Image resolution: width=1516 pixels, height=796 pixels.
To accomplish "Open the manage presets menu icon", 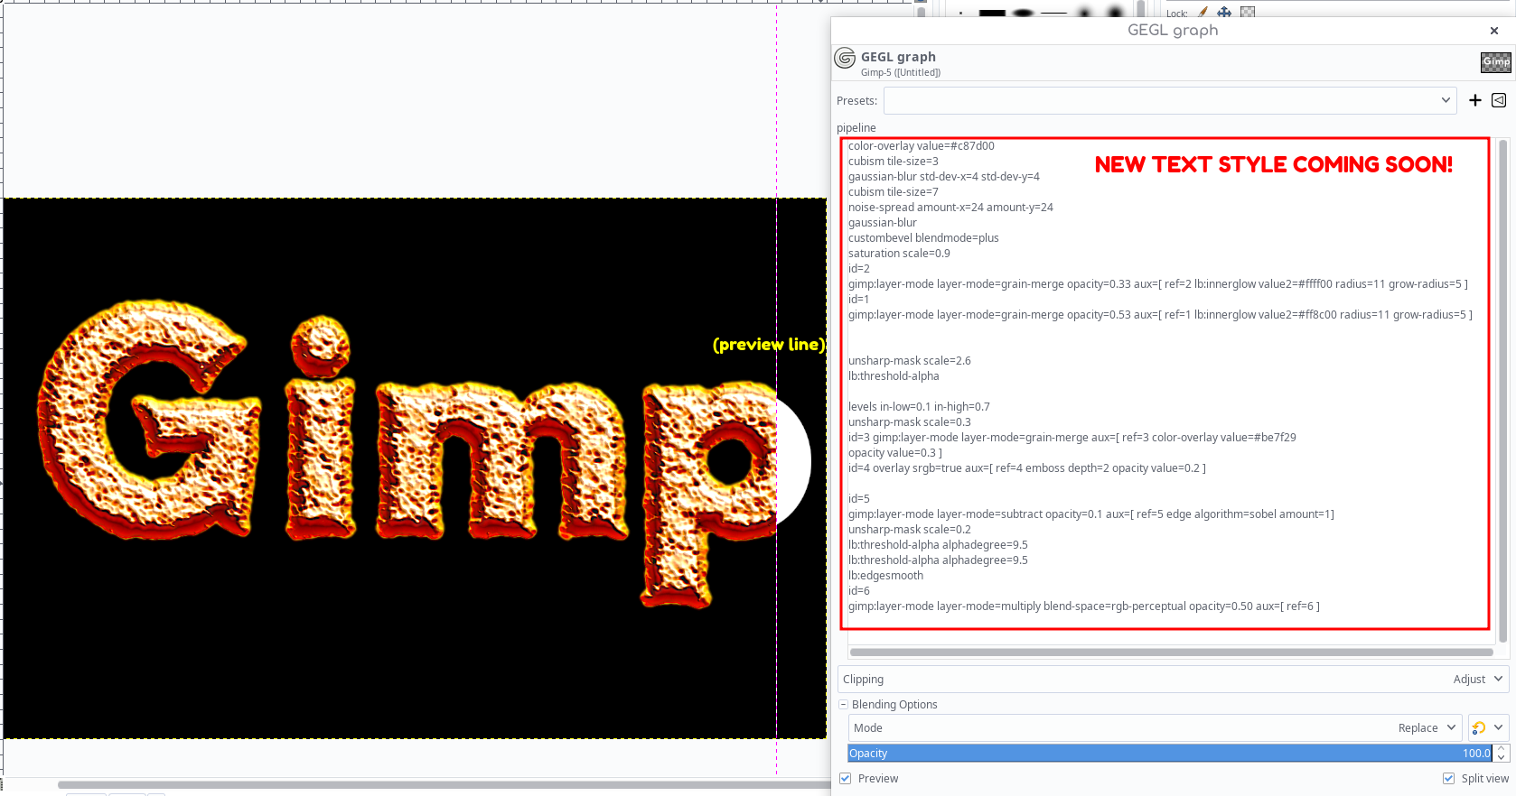I will tap(1499, 100).
